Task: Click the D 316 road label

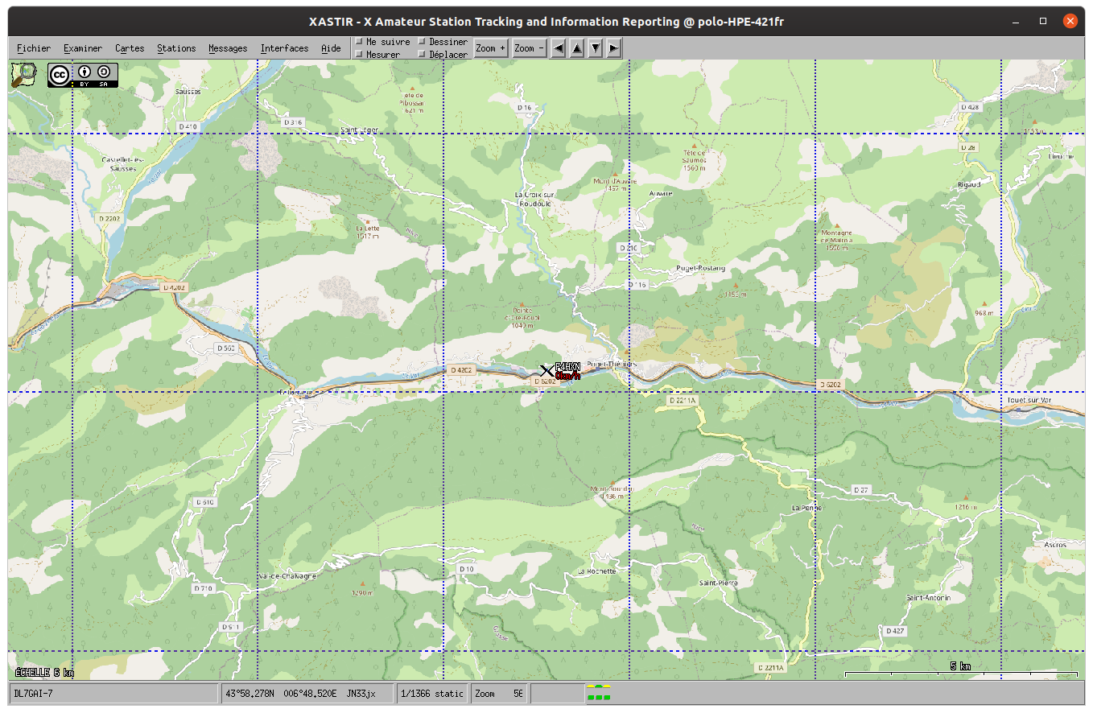Action: point(293,122)
